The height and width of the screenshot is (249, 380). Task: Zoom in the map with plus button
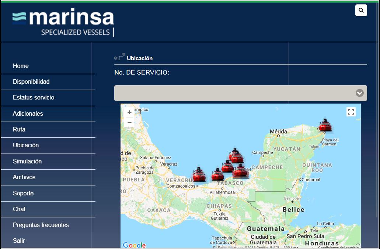(129, 112)
